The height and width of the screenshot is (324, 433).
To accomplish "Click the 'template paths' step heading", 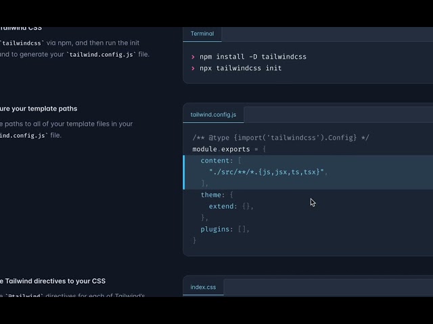I will coord(39,109).
